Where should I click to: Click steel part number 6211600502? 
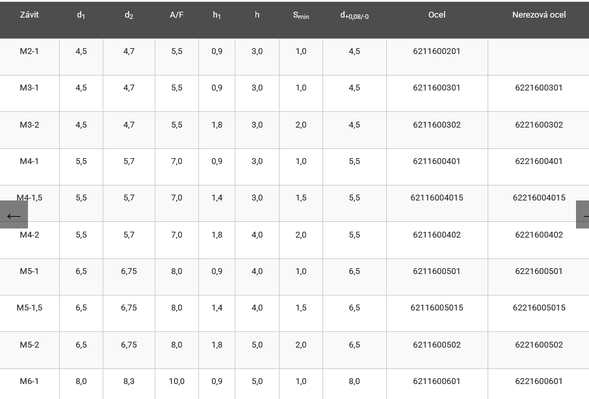436,345
